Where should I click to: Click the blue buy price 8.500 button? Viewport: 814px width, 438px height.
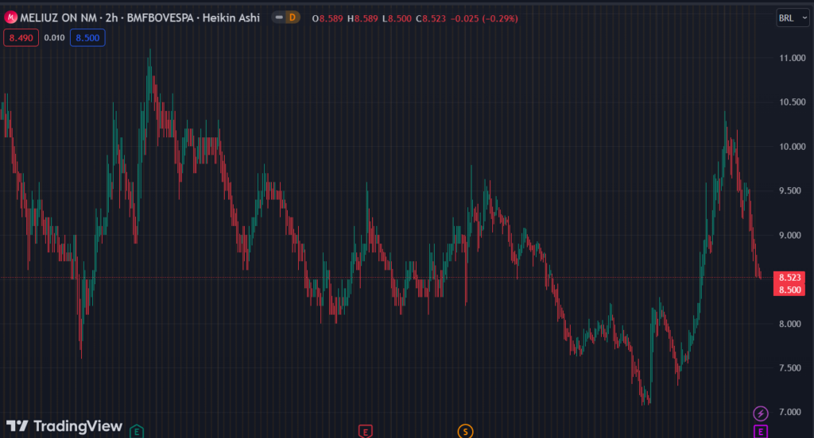coord(87,38)
